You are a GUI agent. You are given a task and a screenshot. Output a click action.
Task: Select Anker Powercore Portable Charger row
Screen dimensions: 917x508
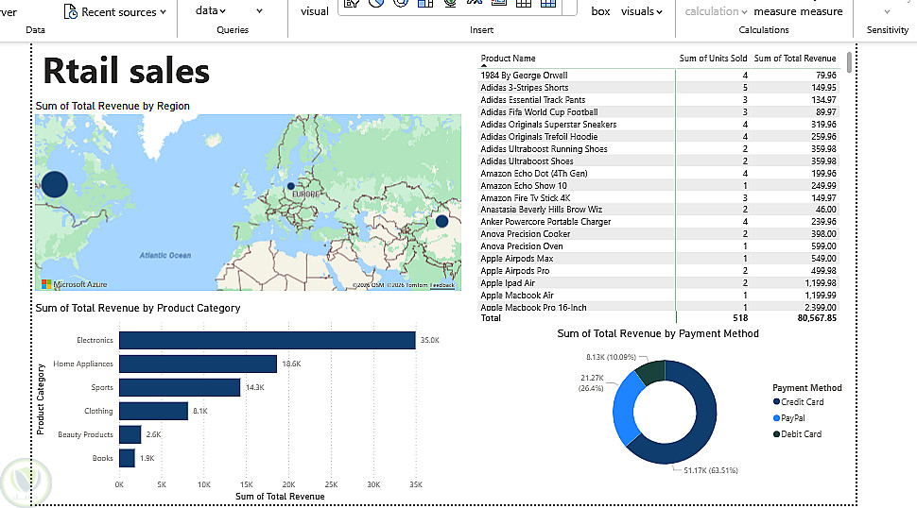[658, 221]
